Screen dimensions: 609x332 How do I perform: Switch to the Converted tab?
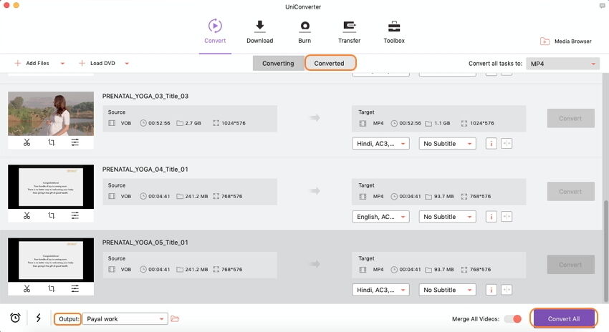[x=330, y=63]
